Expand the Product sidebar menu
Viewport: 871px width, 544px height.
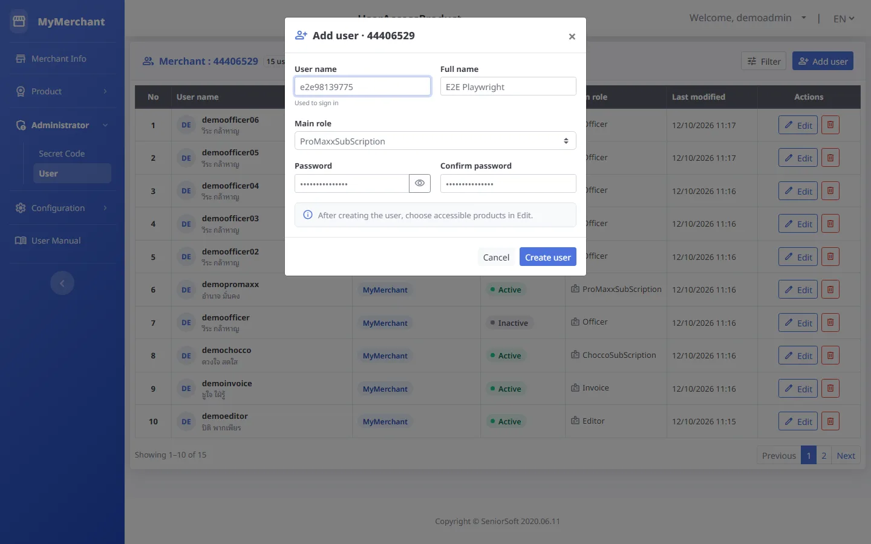pos(62,91)
